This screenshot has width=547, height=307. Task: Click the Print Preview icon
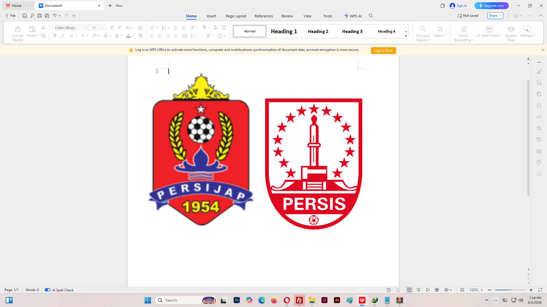click(x=47, y=16)
